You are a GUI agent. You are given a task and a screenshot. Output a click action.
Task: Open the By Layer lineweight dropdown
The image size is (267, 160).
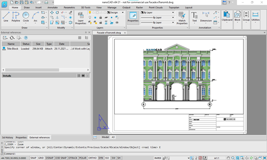click(x=157, y=23)
